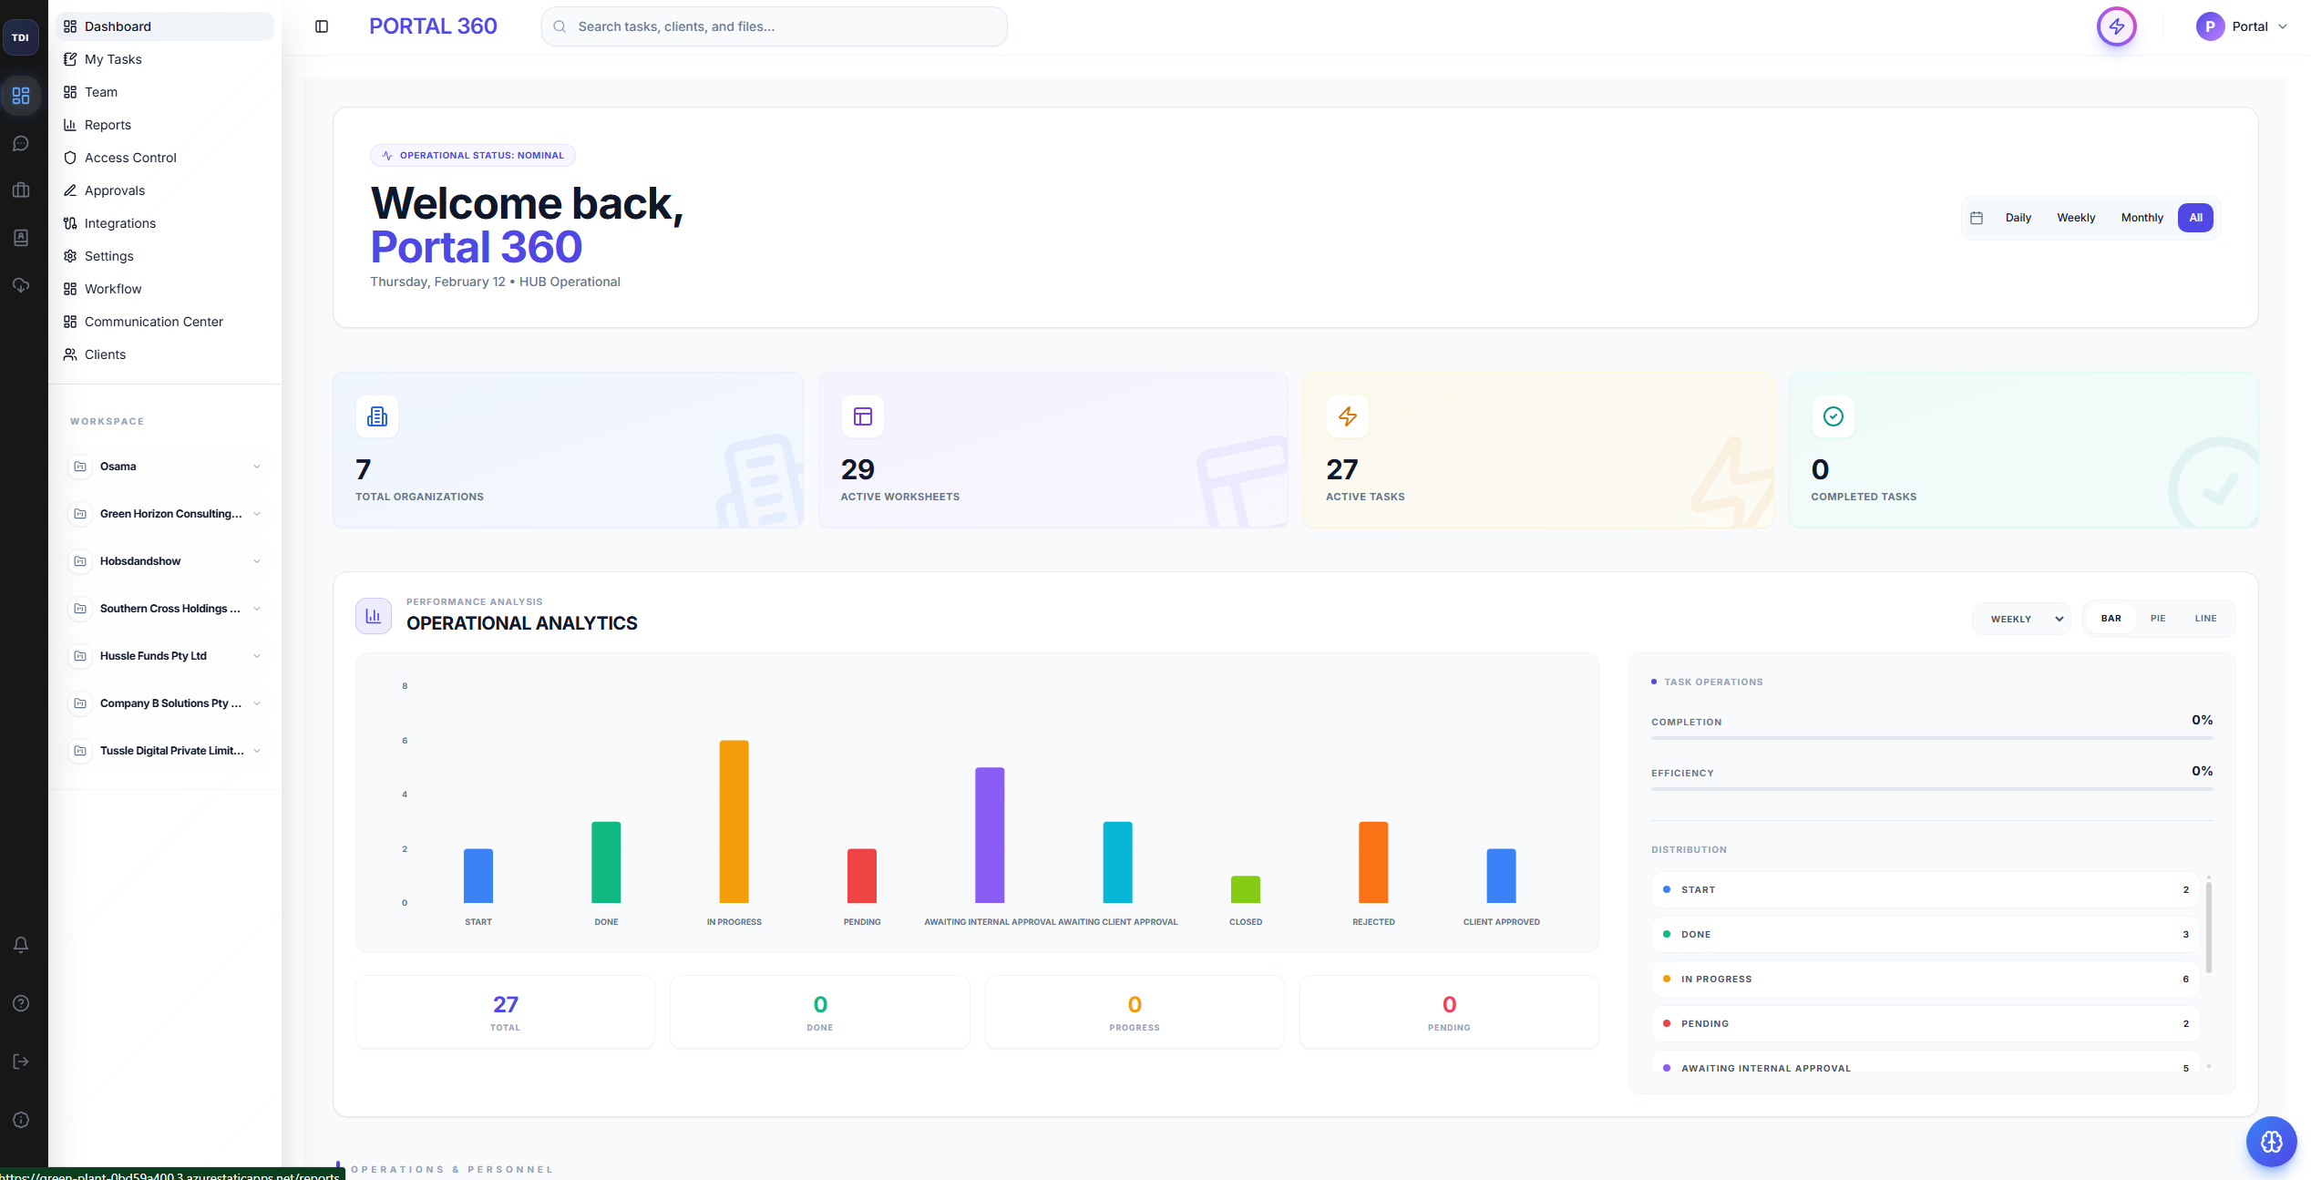Go to Integrations page
Screen dimensions: 2311x1180
(x=165, y=223)
